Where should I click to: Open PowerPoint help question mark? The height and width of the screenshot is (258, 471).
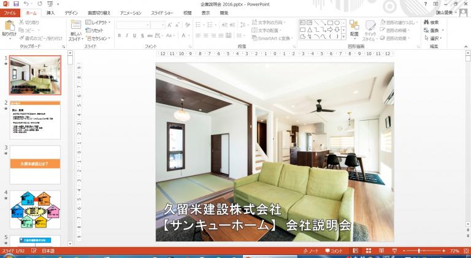click(x=426, y=4)
